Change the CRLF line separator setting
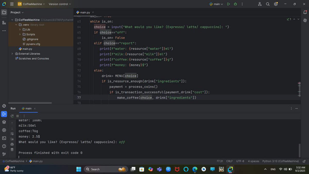Viewport: 309px width, 174px height. [229, 161]
